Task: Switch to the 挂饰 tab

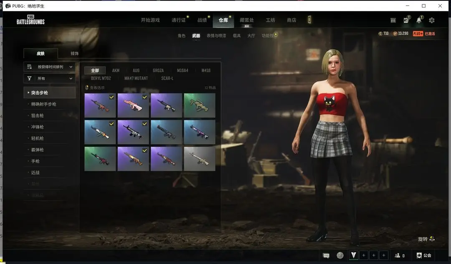Action: [74, 53]
